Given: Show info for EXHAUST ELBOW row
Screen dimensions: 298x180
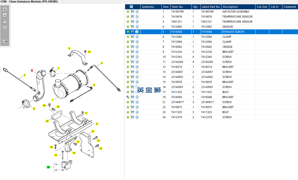Looking at the screenshot, I should pyautogui.click(x=137, y=32).
